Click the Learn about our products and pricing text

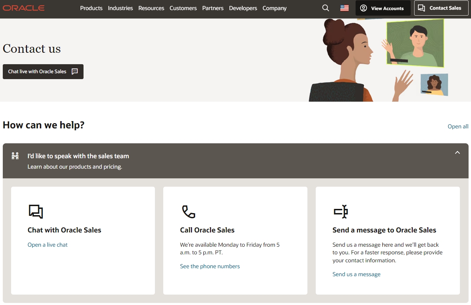(x=75, y=167)
